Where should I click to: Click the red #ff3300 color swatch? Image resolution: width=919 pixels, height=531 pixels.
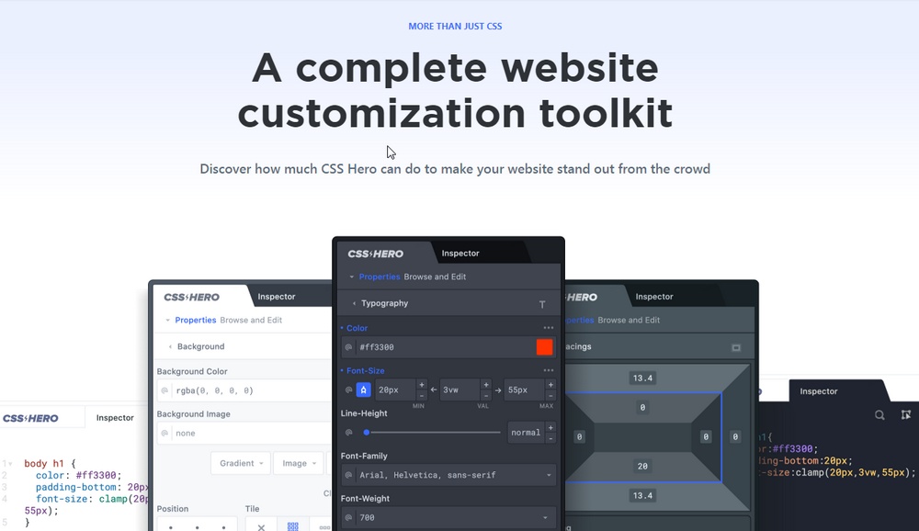click(x=544, y=347)
